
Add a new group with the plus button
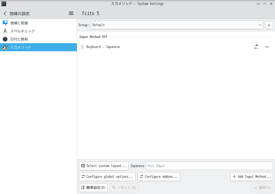(269, 25)
